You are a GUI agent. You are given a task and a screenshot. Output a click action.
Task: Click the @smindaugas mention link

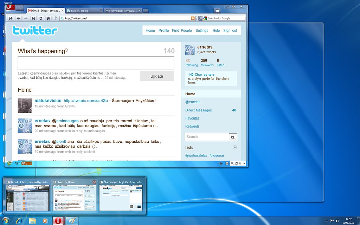[x=65, y=121]
